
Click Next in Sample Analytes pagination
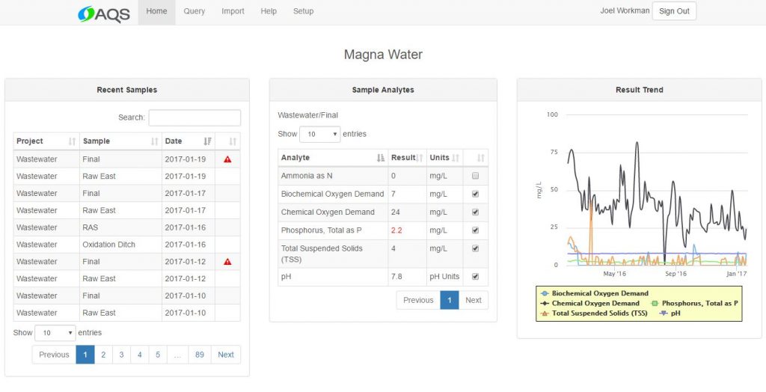pos(474,300)
